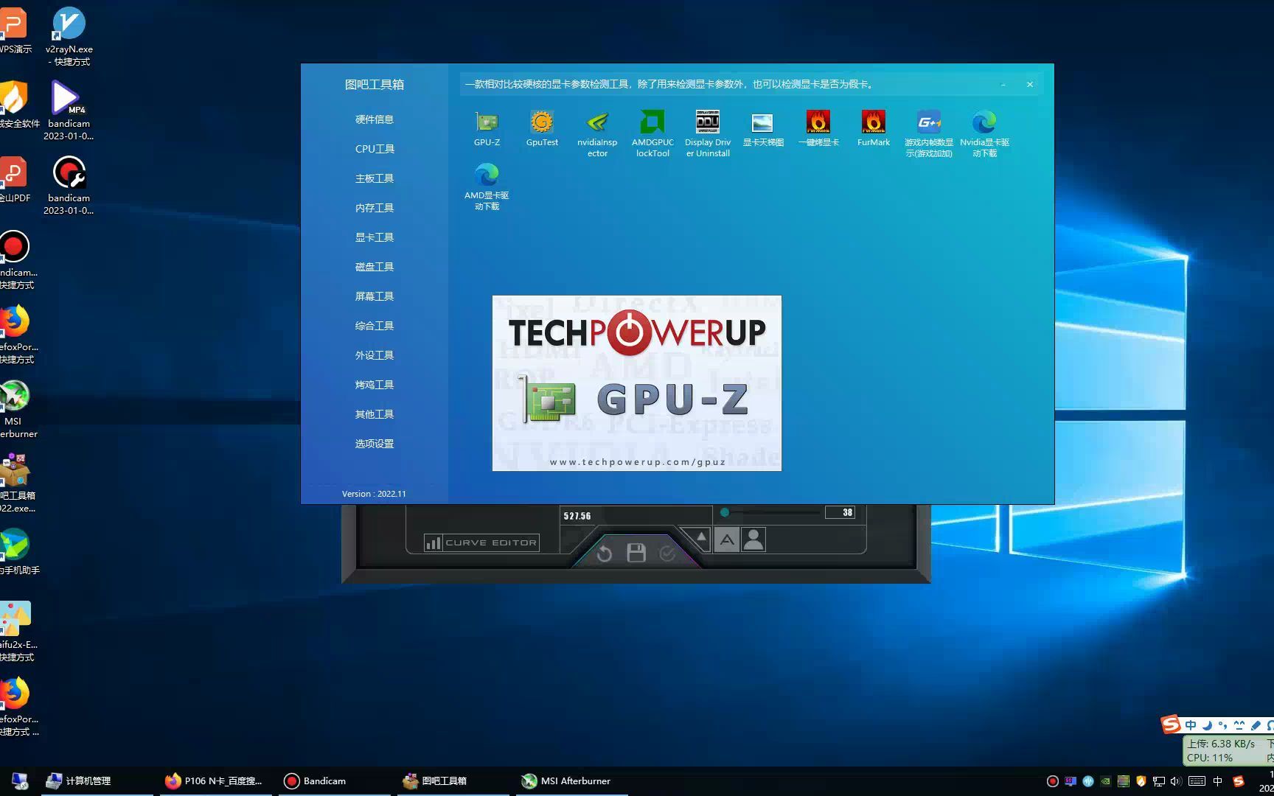Open AMD显卡驱动下载 link
1274x796 pixels.
pyautogui.click(x=487, y=186)
